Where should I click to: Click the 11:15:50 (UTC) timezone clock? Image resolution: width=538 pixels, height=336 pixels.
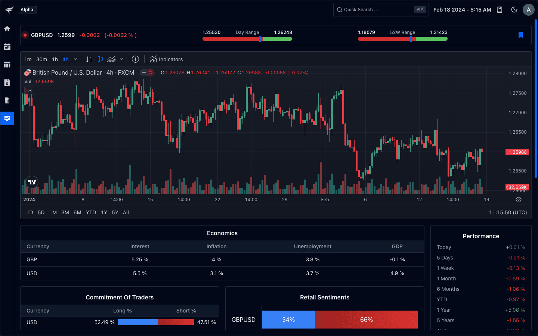[x=508, y=212]
